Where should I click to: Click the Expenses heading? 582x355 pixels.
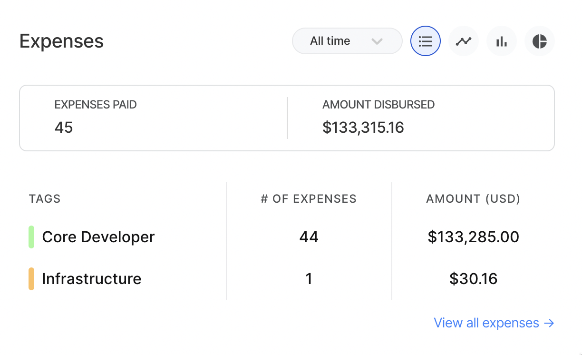click(x=61, y=41)
